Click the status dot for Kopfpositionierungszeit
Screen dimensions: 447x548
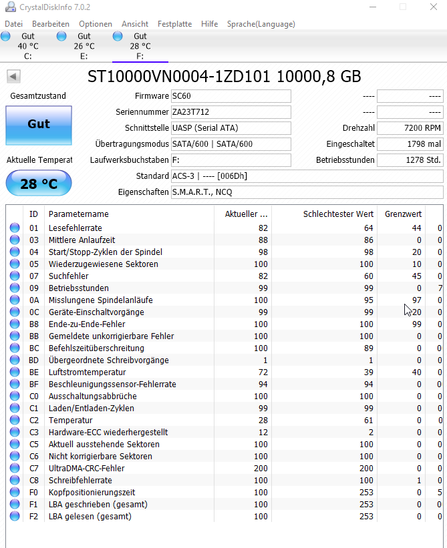click(x=15, y=492)
